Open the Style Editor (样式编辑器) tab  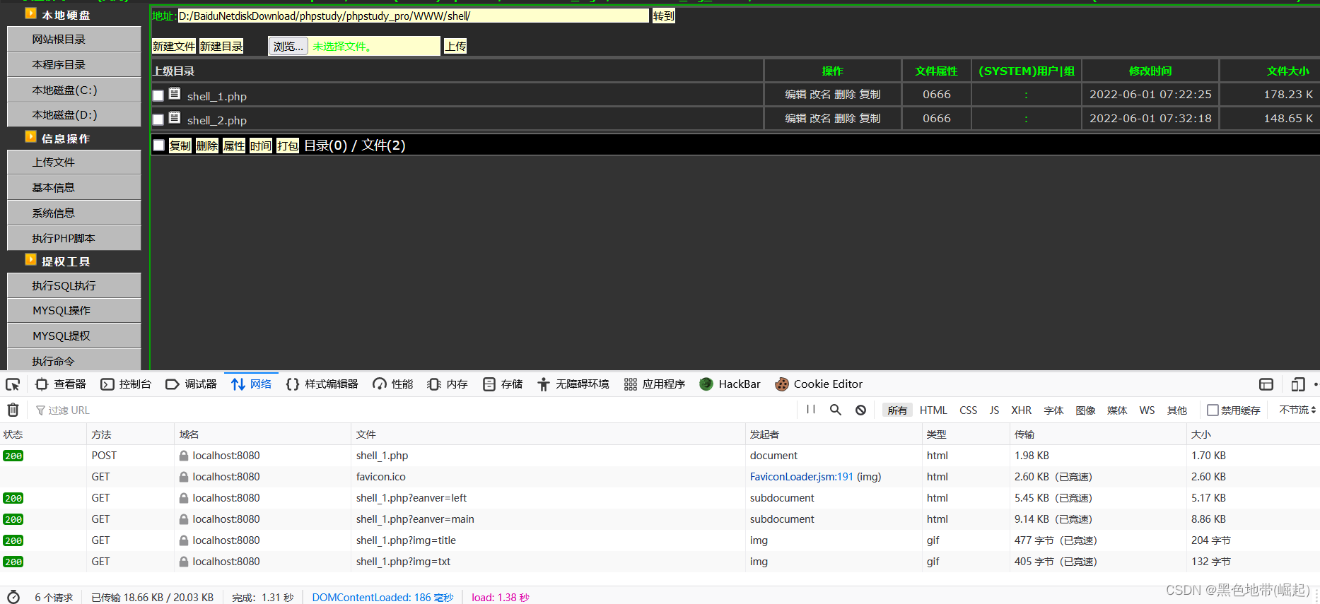coord(322,384)
